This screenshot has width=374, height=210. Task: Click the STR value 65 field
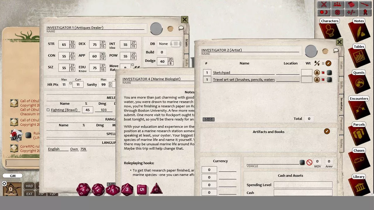[x=64, y=45]
